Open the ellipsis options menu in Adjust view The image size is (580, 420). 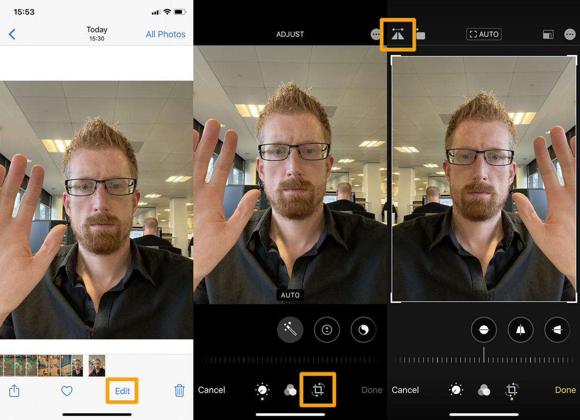tap(376, 34)
